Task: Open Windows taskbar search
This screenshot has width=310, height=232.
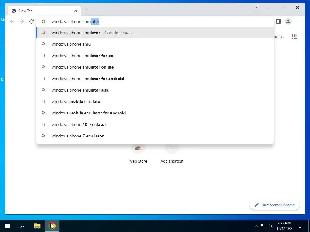Action: coord(22,226)
